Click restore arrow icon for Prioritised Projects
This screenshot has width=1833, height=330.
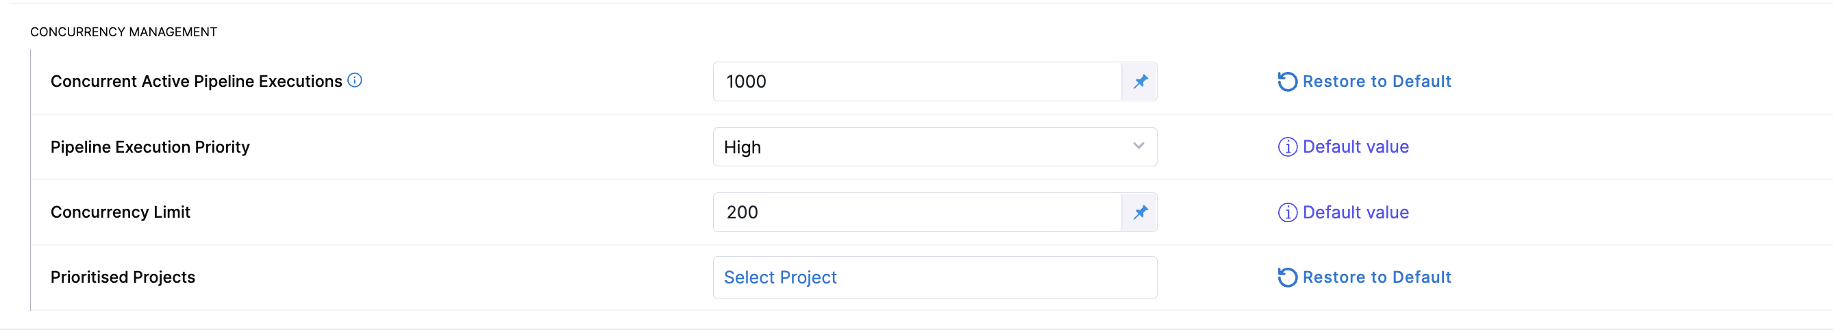[1286, 277]
